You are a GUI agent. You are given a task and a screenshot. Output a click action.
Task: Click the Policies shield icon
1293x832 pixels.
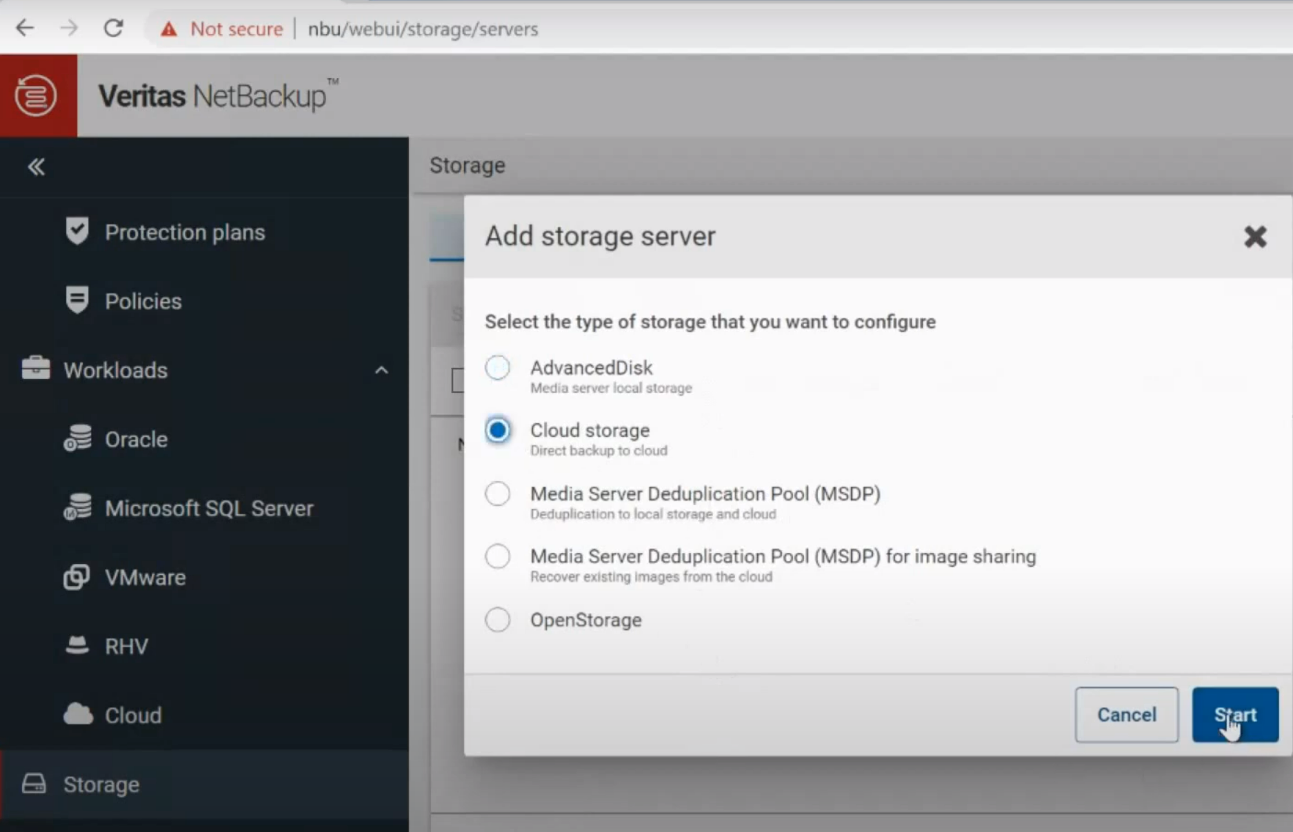pos(77,300)
